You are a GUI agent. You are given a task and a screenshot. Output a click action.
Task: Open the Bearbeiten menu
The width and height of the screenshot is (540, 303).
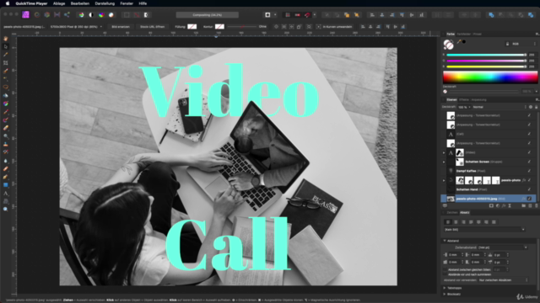click(x=80, y=3)
